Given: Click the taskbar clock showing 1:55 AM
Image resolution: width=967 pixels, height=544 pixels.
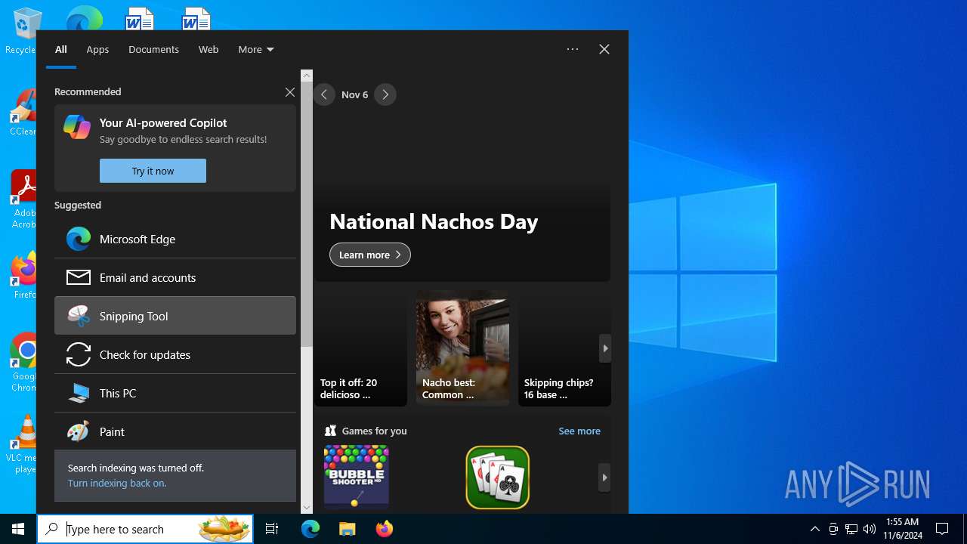Looking at the screenshot, I should click(903, 529).
